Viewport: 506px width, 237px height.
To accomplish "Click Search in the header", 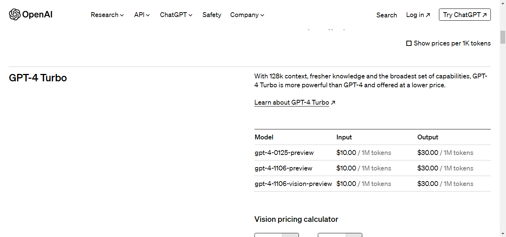I will [x=386, y=15].
